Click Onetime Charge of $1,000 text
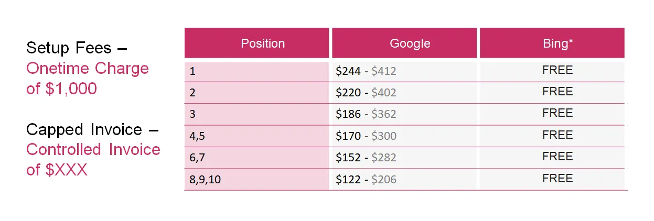 point(88,79)
